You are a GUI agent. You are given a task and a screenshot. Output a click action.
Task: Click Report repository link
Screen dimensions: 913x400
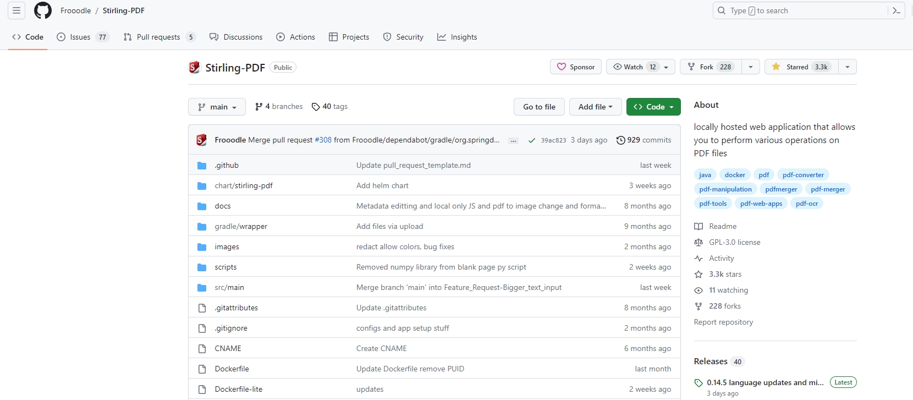(x=724, y=322)
